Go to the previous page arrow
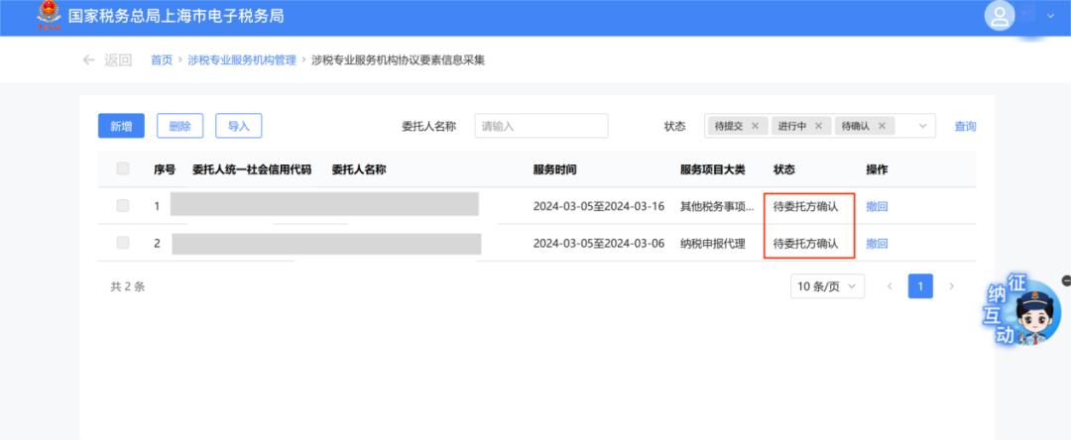 tap(890, 286)
